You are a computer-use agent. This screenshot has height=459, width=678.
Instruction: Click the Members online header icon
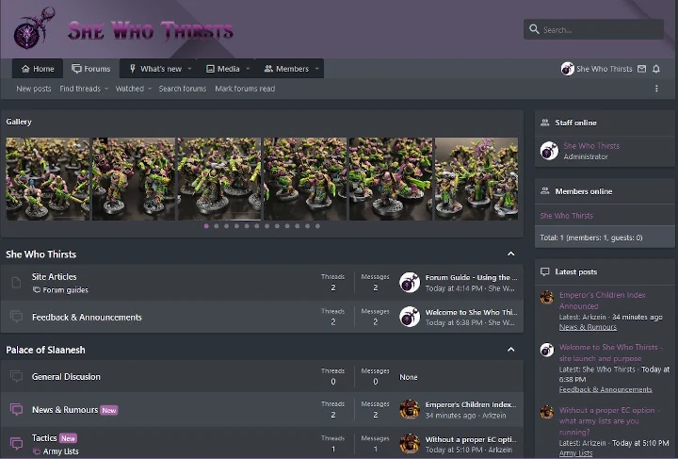tap(545, 191)
